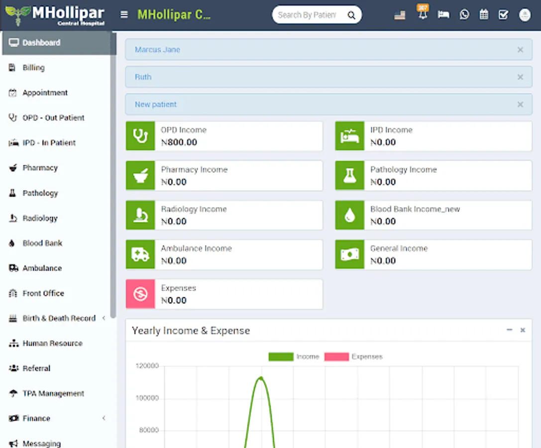Open the notifications bell icon

pyautogui.click(x=423, y=13)
